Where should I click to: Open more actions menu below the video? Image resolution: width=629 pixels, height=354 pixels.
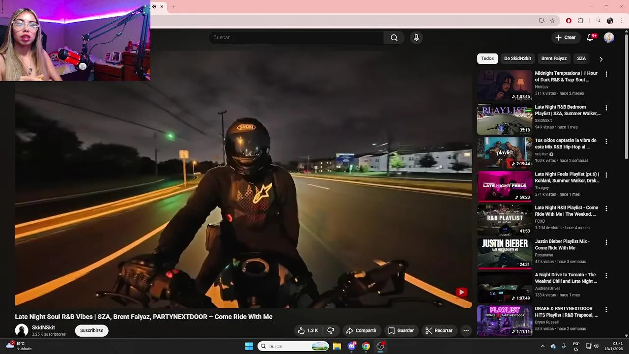pyautogui.click(x=466, y=331)
